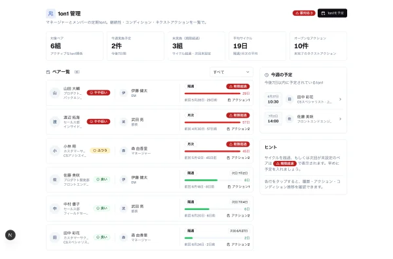Click 期限超過 badge in 小林 翔 row
393x259 pixels.
pyautogui.click(x=238, y=144)
